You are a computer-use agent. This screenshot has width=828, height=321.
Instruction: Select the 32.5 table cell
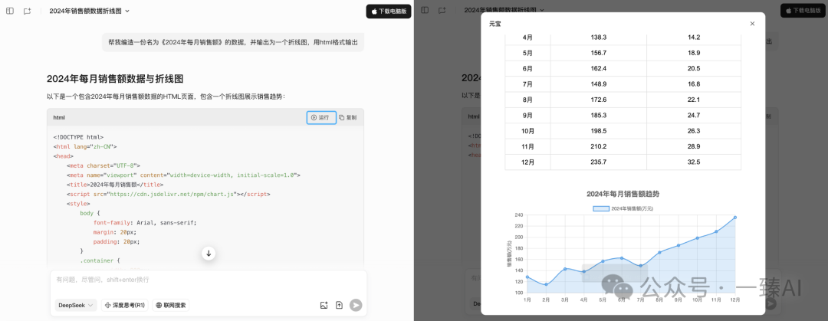click(694, 162)
